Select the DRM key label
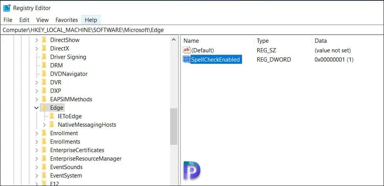This screenshot has height=186, width=384. click(x=57, y=65)
